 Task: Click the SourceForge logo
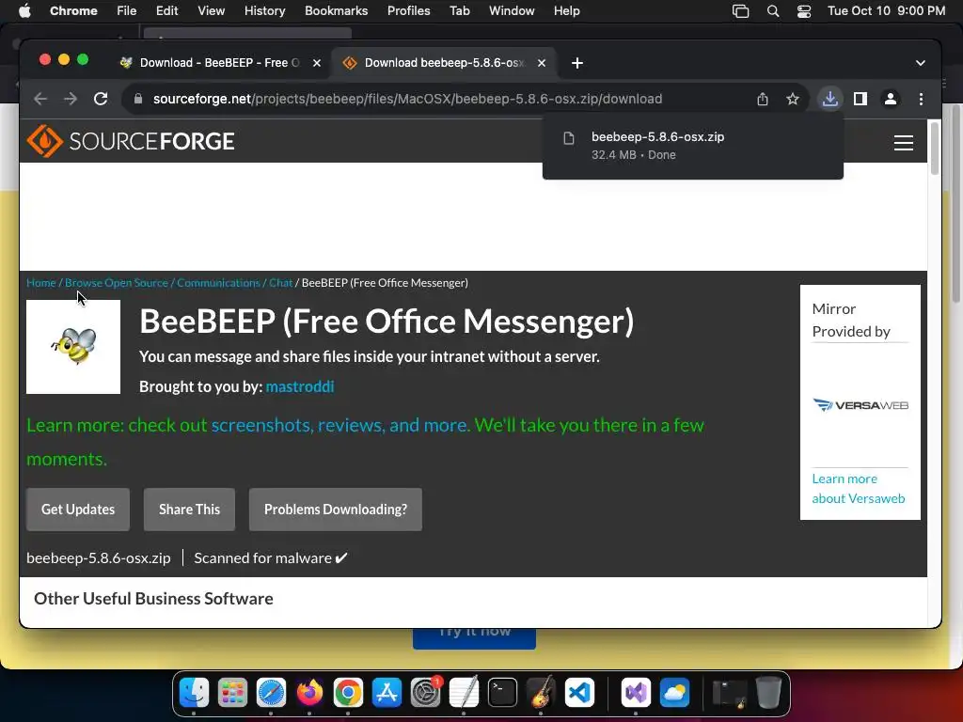click(x=131, y=141)
